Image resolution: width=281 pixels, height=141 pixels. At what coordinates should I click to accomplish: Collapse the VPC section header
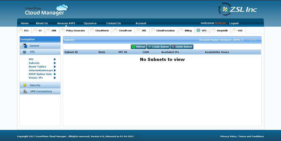click(x=40, y=52)
